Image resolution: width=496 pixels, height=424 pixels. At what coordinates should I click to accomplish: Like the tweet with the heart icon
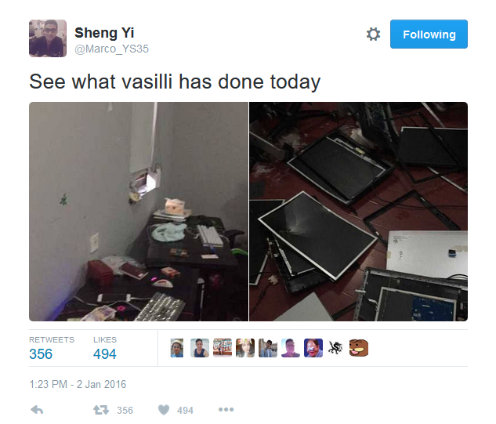pos(164,410)
